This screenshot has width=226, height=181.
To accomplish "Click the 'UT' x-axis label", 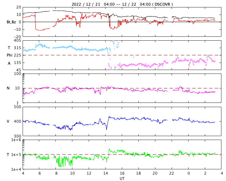I will (122, 179).
